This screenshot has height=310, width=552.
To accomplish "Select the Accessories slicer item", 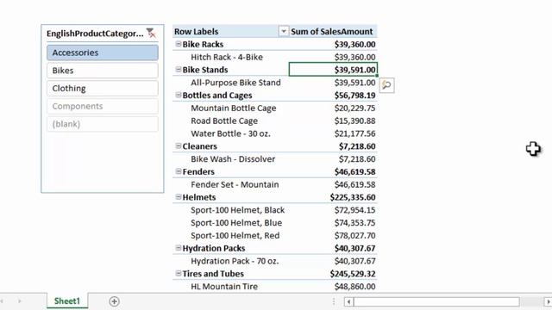I will tap(103, 53).
